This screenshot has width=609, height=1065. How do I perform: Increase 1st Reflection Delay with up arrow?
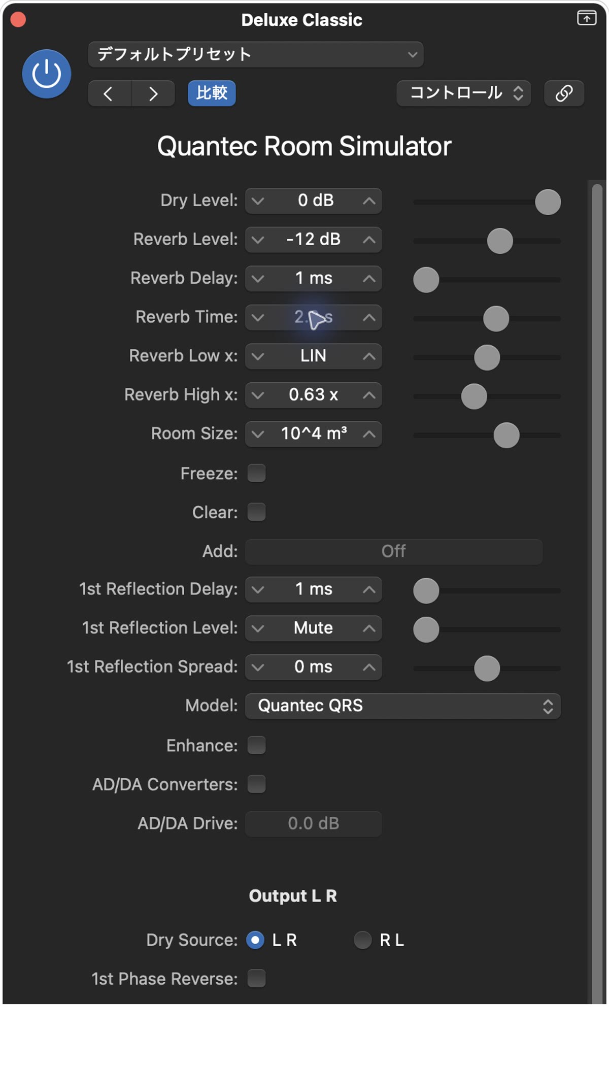(369, 590)
